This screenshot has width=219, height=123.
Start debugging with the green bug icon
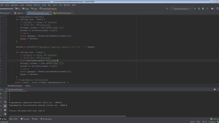click(199, 9)
